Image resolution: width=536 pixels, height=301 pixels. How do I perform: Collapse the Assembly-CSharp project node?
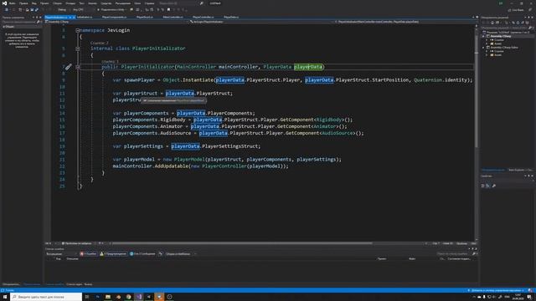click(483, 36)
